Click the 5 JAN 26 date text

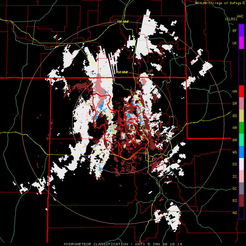click(x=158, y=244)
